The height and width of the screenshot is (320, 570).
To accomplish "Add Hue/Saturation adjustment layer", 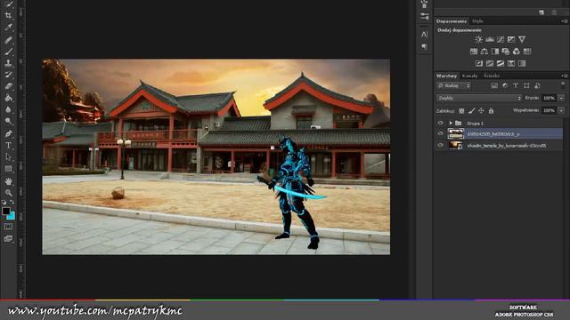I will pos(474,52).
